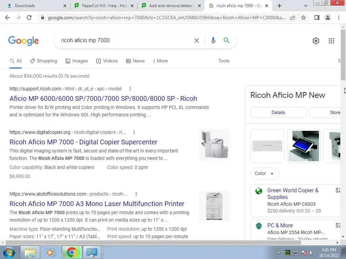Open options for abdofficesolutions.com result
This screenshot has width=346, height=259.
136,194
